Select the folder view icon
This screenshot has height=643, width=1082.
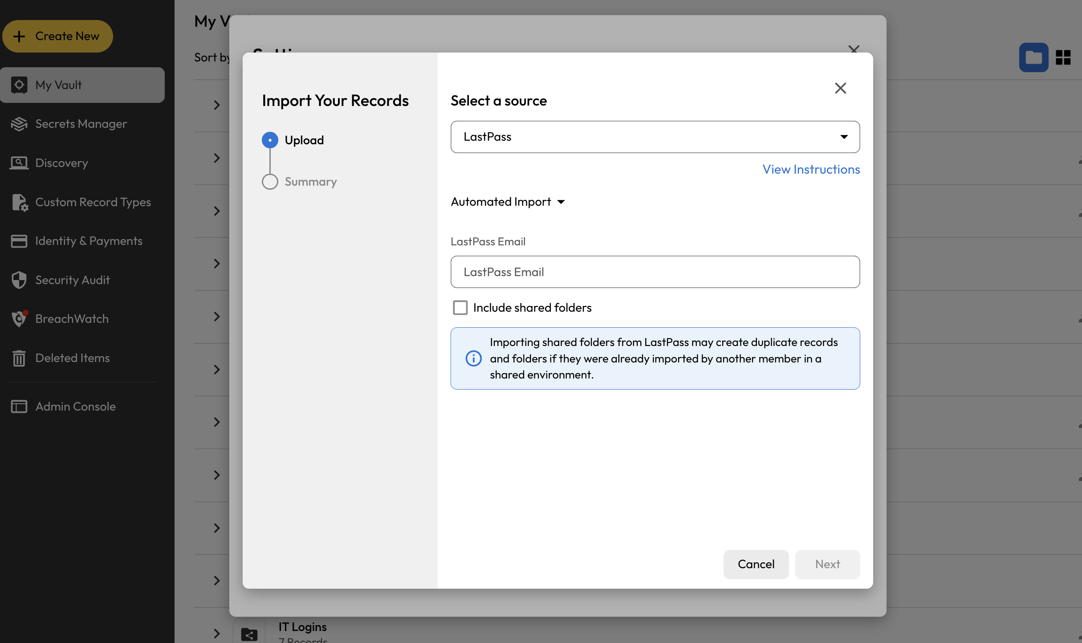pos(1033,57)
